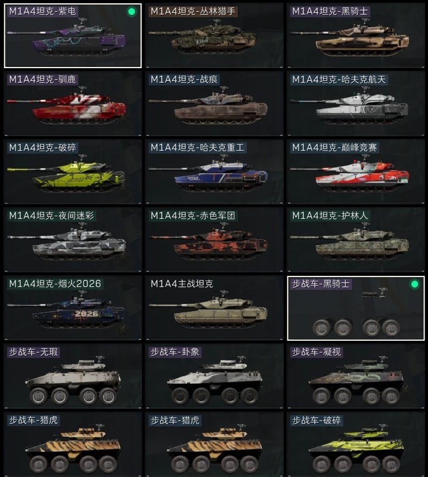Choose the M1A4坦克-战痕 skin
The height and width of the screenshot is (477, 428).
tap(214, 103)
